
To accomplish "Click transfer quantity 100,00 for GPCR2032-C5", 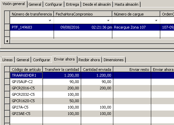I will click(x=62, y=94).
